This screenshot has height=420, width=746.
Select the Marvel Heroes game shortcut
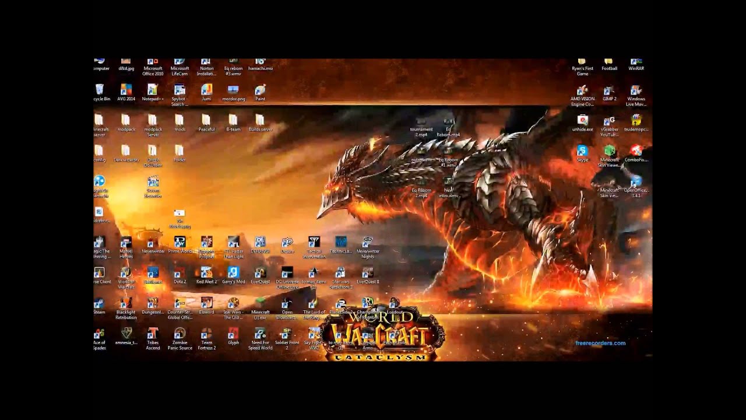[126, 247]
